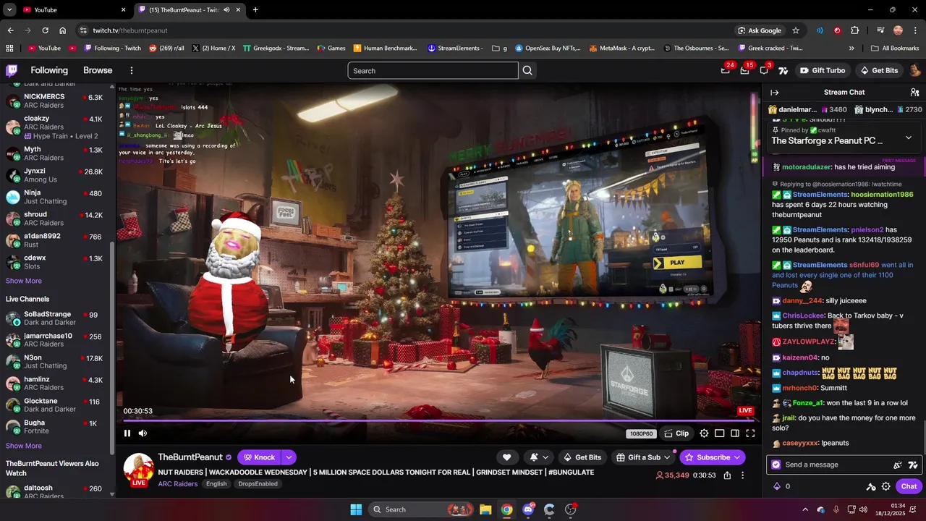Open the ARC Raiders category link
The width and height of the screenshot is (926, 521).
[x=178, y=484]
